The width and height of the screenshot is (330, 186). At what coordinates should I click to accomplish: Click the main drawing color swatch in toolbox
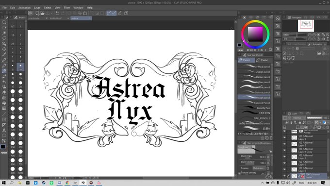3,146
